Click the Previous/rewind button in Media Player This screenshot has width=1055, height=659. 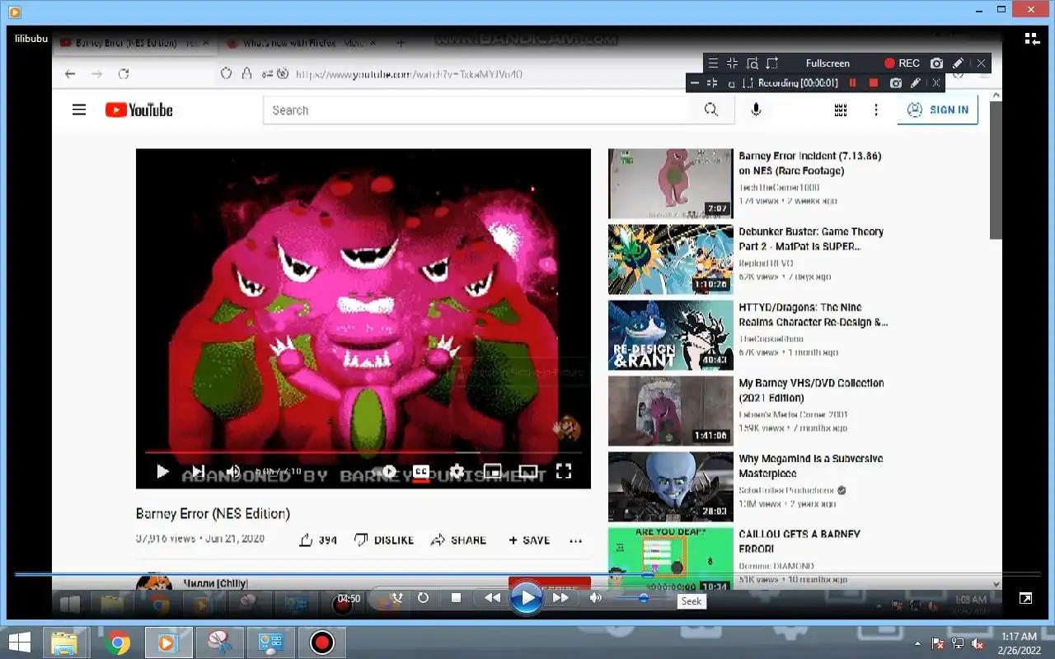pos(492,598)
